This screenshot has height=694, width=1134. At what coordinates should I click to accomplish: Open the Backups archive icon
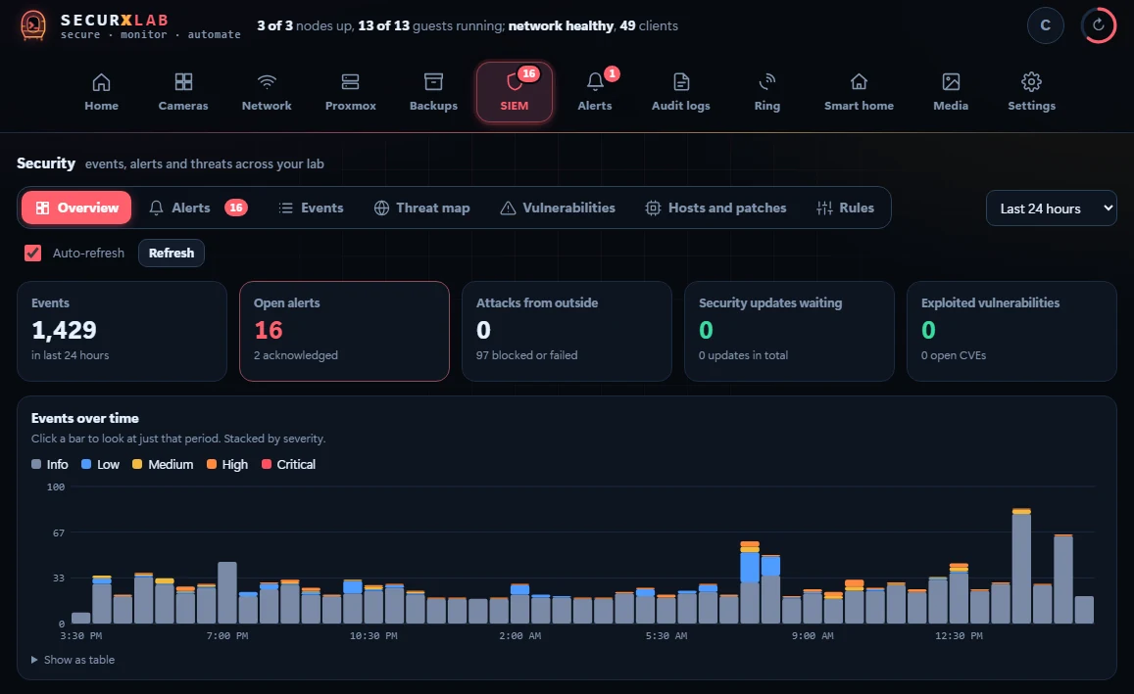coord(433,81)
